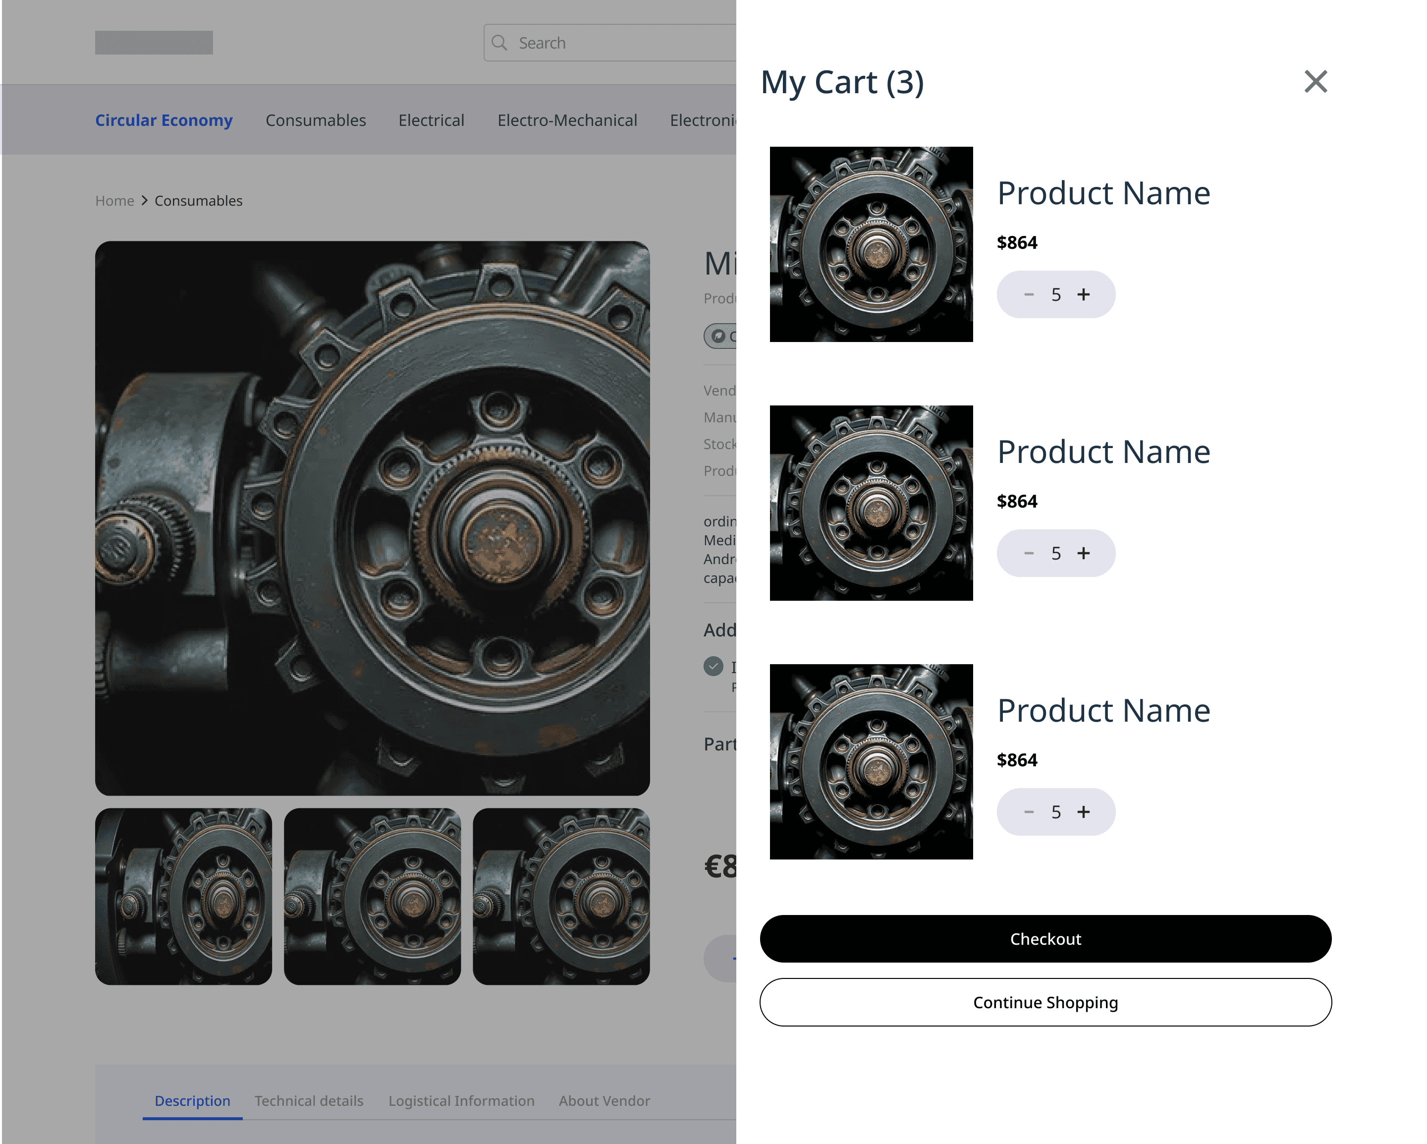View the main product image
This screenshot has height=1144, width=1427.
[x=372, y=518]
